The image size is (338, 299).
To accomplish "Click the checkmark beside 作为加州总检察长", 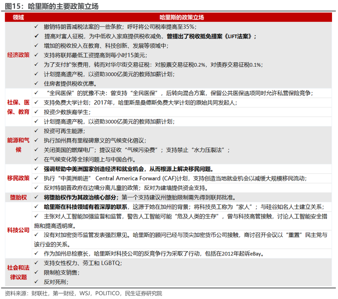I will (36, 253).
